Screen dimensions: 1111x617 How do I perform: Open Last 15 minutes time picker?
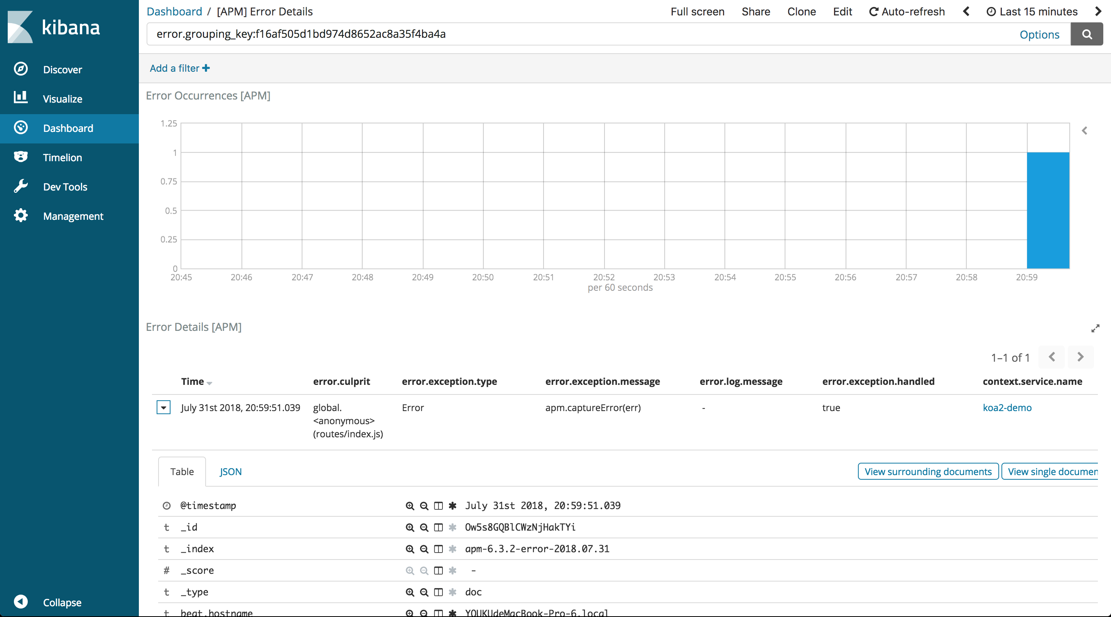(1032, 12)
